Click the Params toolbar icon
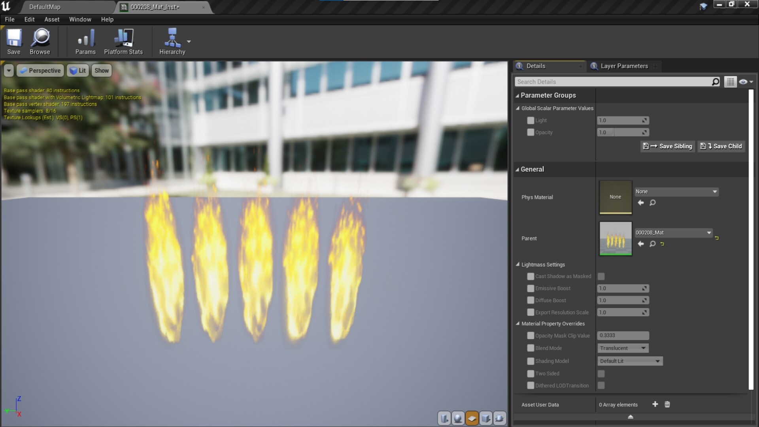This screenshot has width=759, height=427. click(85, 41)
